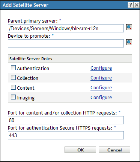The width and height of the screenshot is (140, 162).
Task: Click the HTTP requests port field showing 80
Action: click(x=66, y=120)
